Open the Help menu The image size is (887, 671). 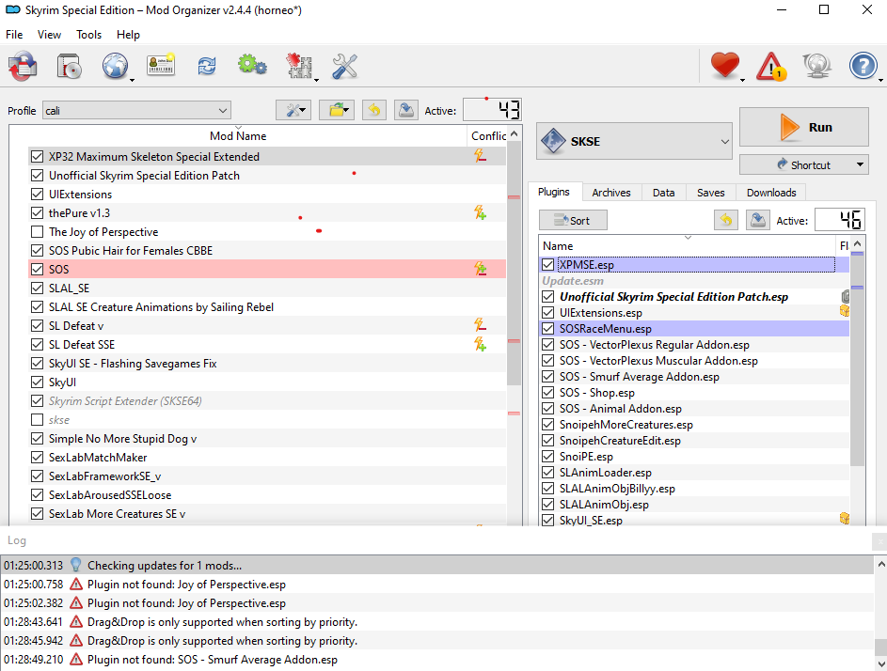pyautogui.click(x=128, y=35)
